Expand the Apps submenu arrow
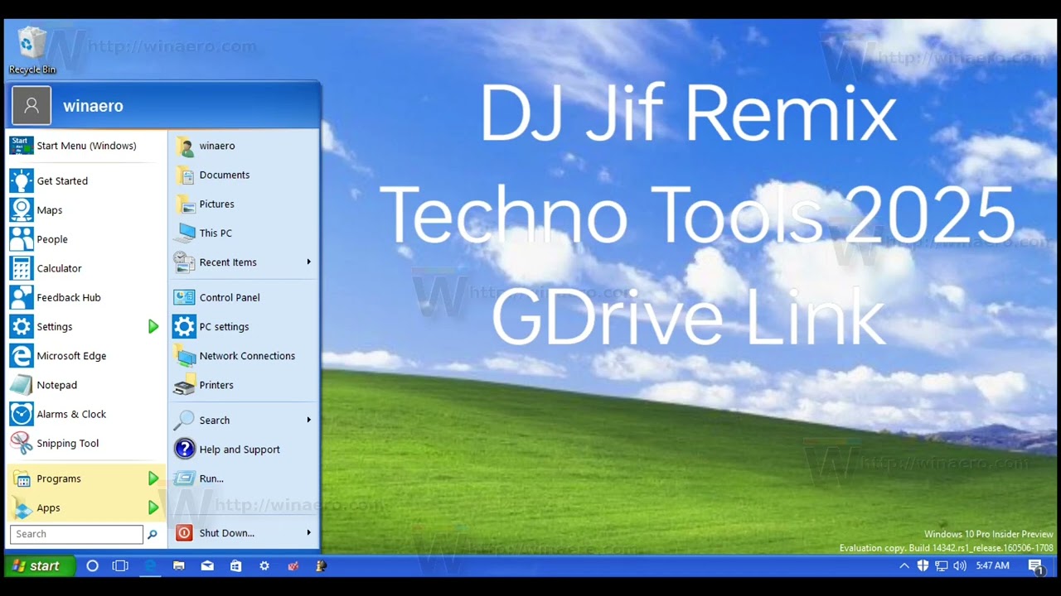 pyautogui.click(x=153, y=507)
